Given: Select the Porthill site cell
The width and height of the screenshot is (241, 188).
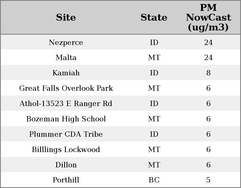Looking at the screenshot, I should (66, 180).
